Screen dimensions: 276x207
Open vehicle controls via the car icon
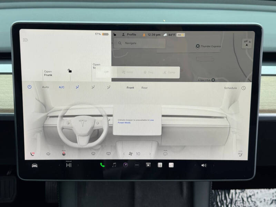coord(34,165)
